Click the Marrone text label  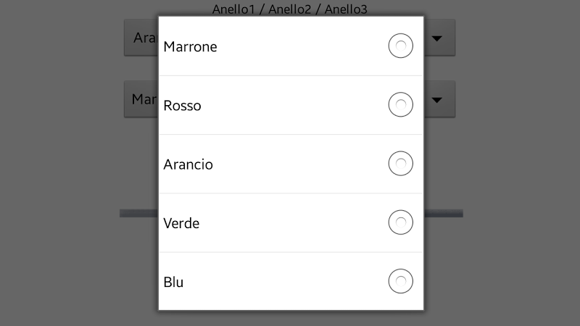(x=190, y=46)
